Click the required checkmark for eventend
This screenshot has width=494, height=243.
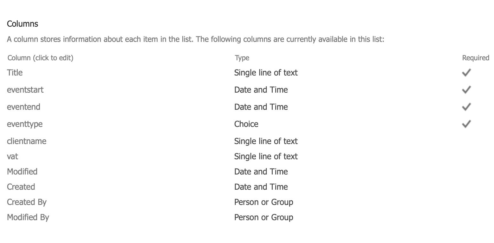tap(466, 107)
